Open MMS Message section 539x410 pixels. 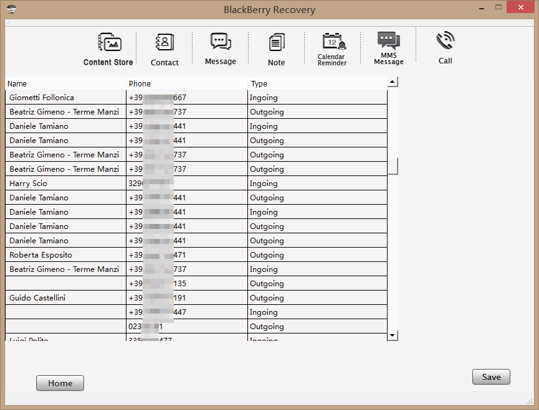389,49
